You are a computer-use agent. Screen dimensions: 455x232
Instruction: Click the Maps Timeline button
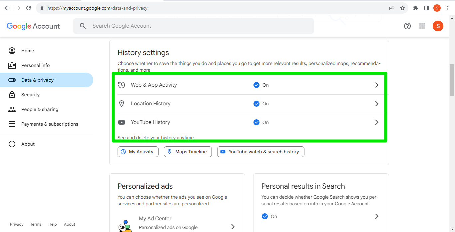tap(188, 152)
